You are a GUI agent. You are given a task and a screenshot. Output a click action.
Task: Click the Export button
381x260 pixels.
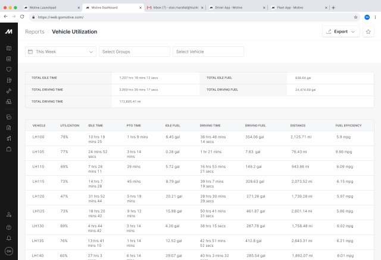[341, 31]
